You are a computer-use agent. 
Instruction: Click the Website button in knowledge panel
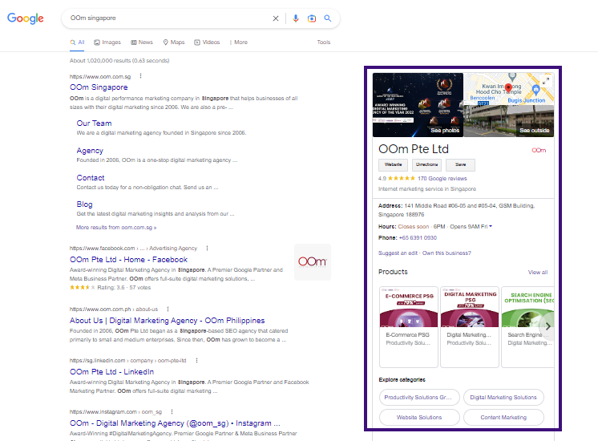click(x=394, y=165)
